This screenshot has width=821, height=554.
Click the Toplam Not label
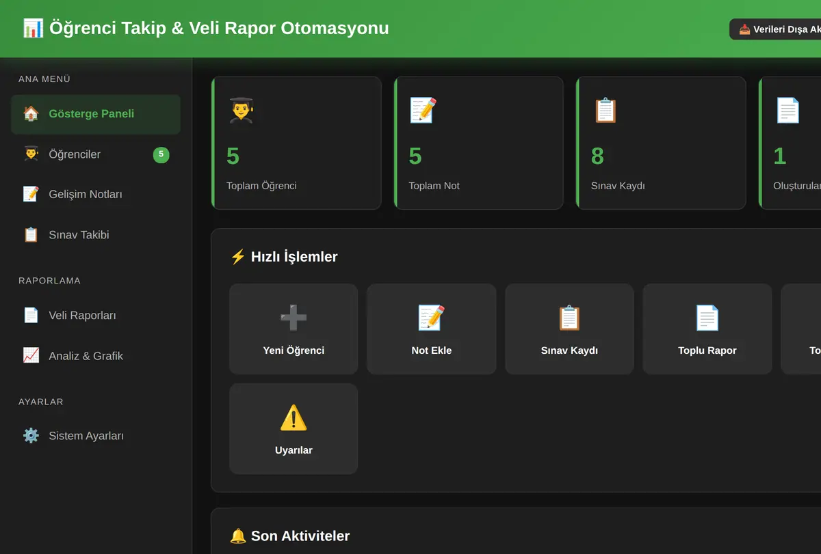pyautogui.click(x=434, y=186)
